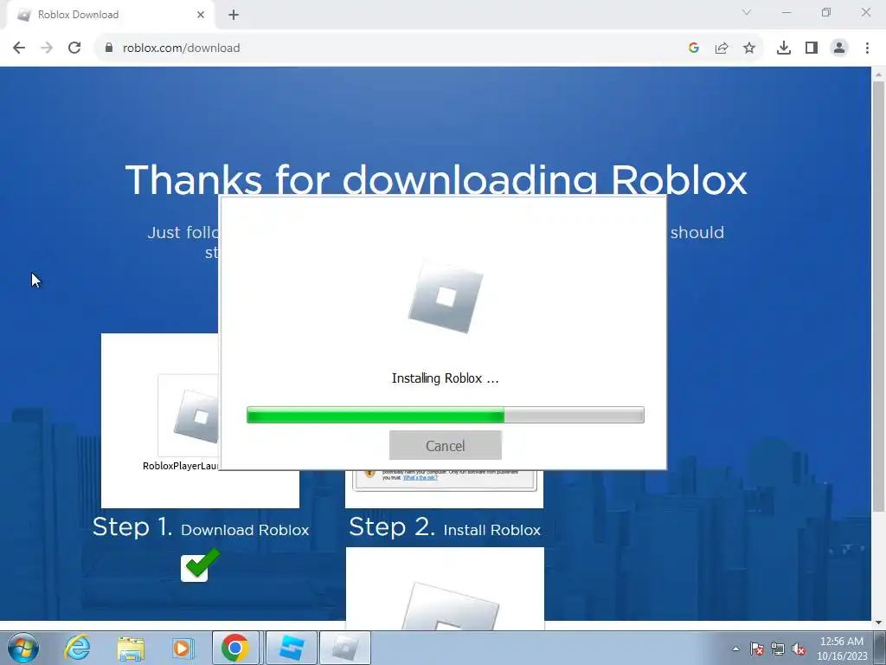Click the muted volume tray icon
The height and width of the screenshot is (665, 886).
click(799, 649)
